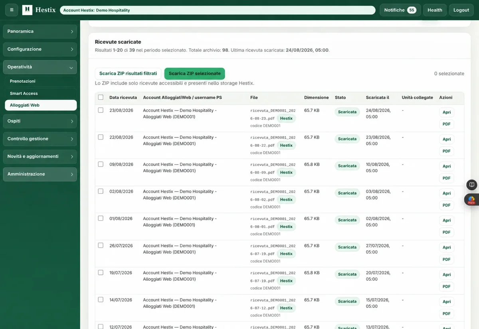The width and height of the screenshot is (479, 329).
Task: Click the Data ricevuta column header
Action: tap(123, 98)
